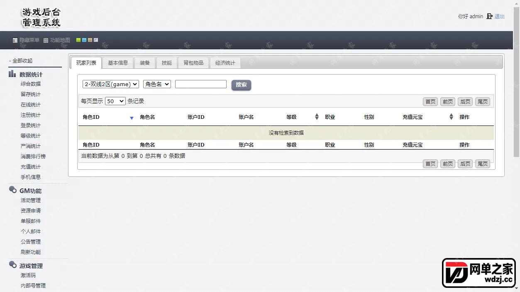Open 刷新功能 in the sidebar
This screenshot has height=292, width=520.
31,252
